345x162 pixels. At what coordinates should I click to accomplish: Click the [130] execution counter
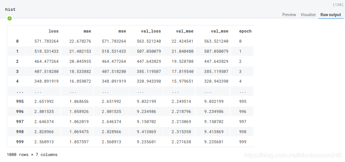[338, 5]
